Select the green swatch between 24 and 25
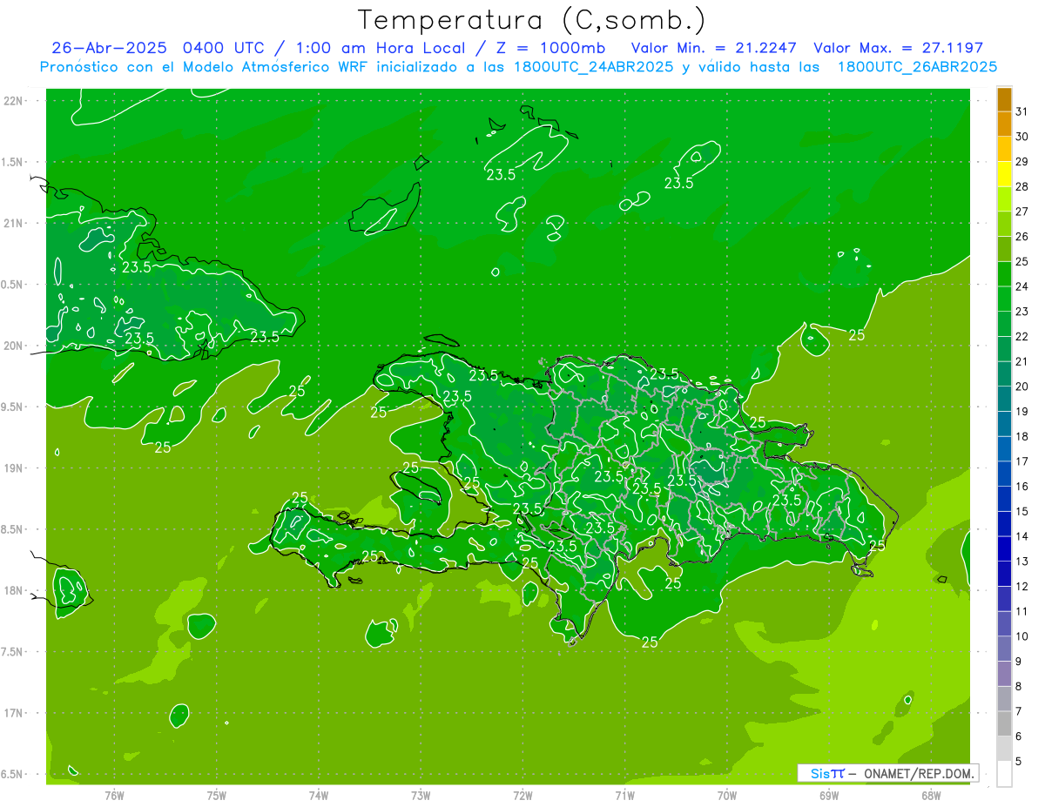 [1005, 274]
